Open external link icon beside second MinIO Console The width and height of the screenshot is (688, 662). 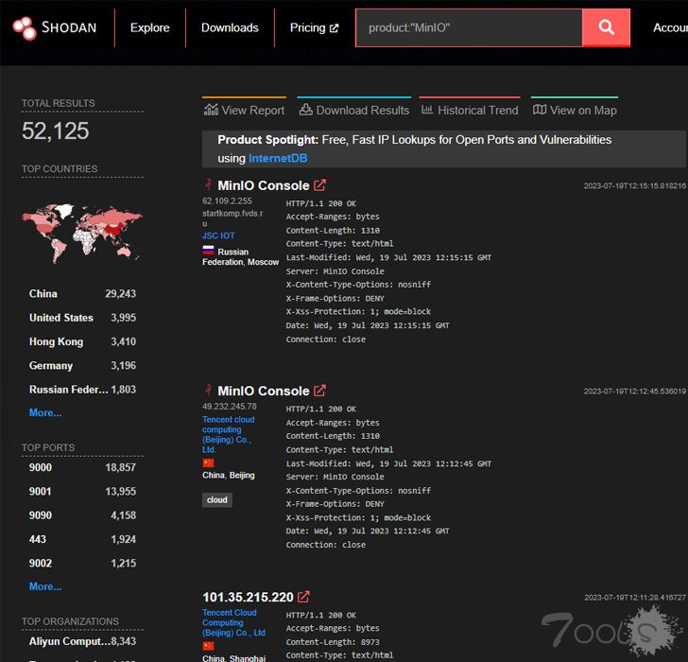[319, 391]
